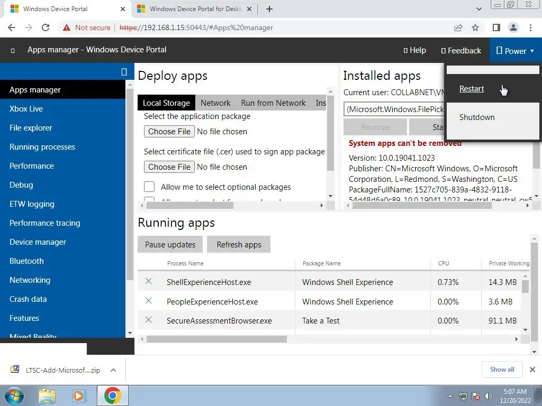Dismiss the downloads bar
542x406 pixels.
(532, 370)
